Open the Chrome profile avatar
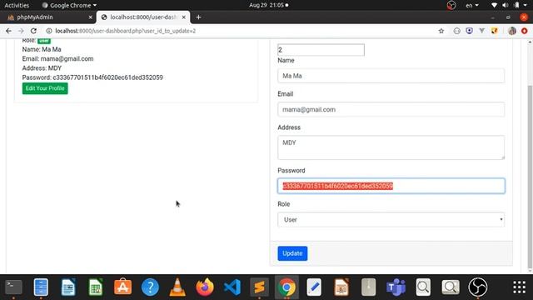 click(512, 31)
